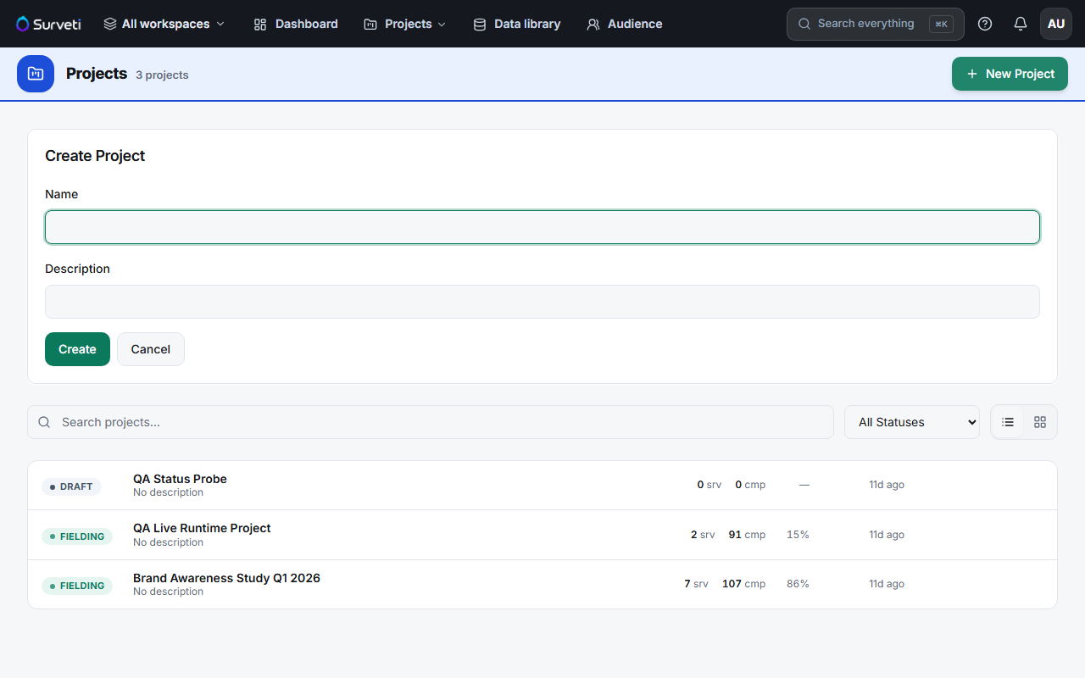Click into the Description field
Viewport: 1085px width, 678px height.
click(542, 302)
